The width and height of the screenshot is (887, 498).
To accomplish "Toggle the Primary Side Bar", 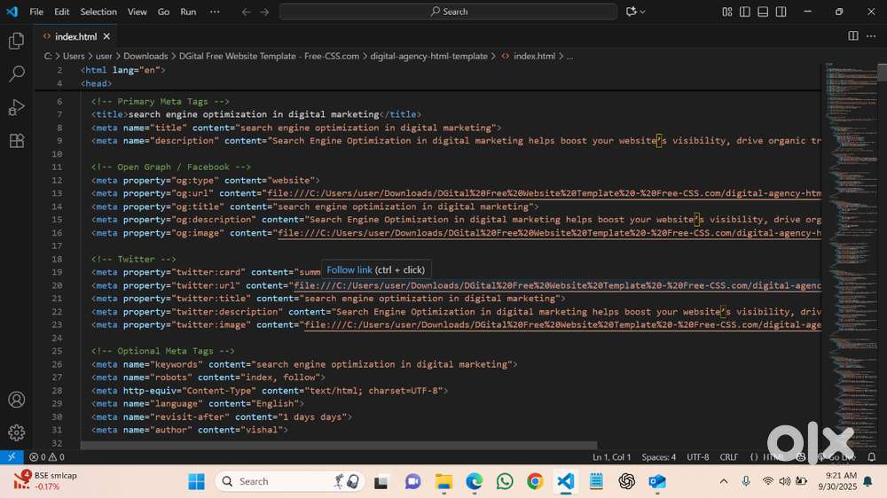I will (745, 12).
